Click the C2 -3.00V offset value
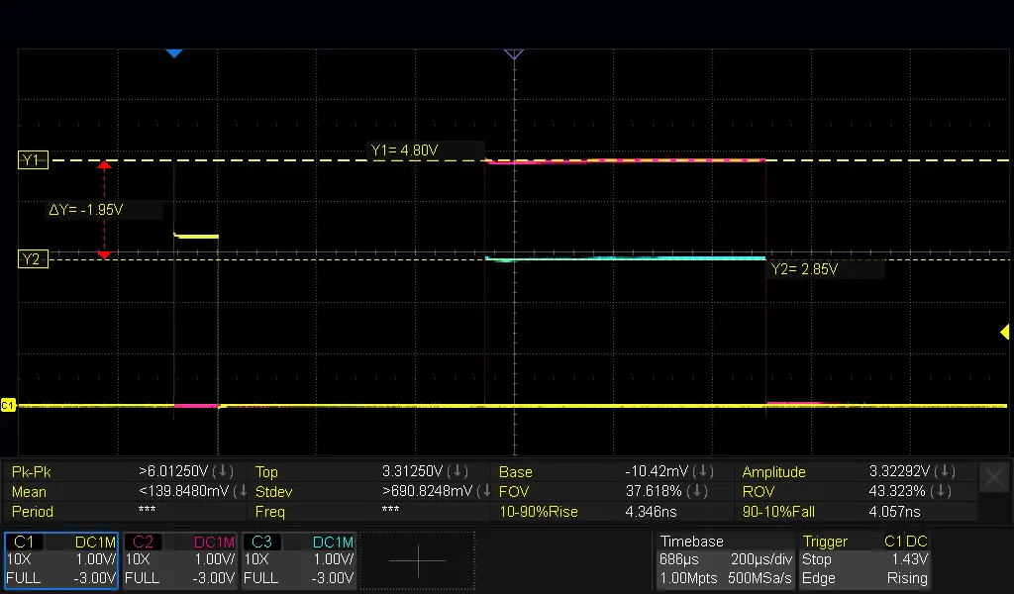The image size is (1014, 594). tap(213, 578)
